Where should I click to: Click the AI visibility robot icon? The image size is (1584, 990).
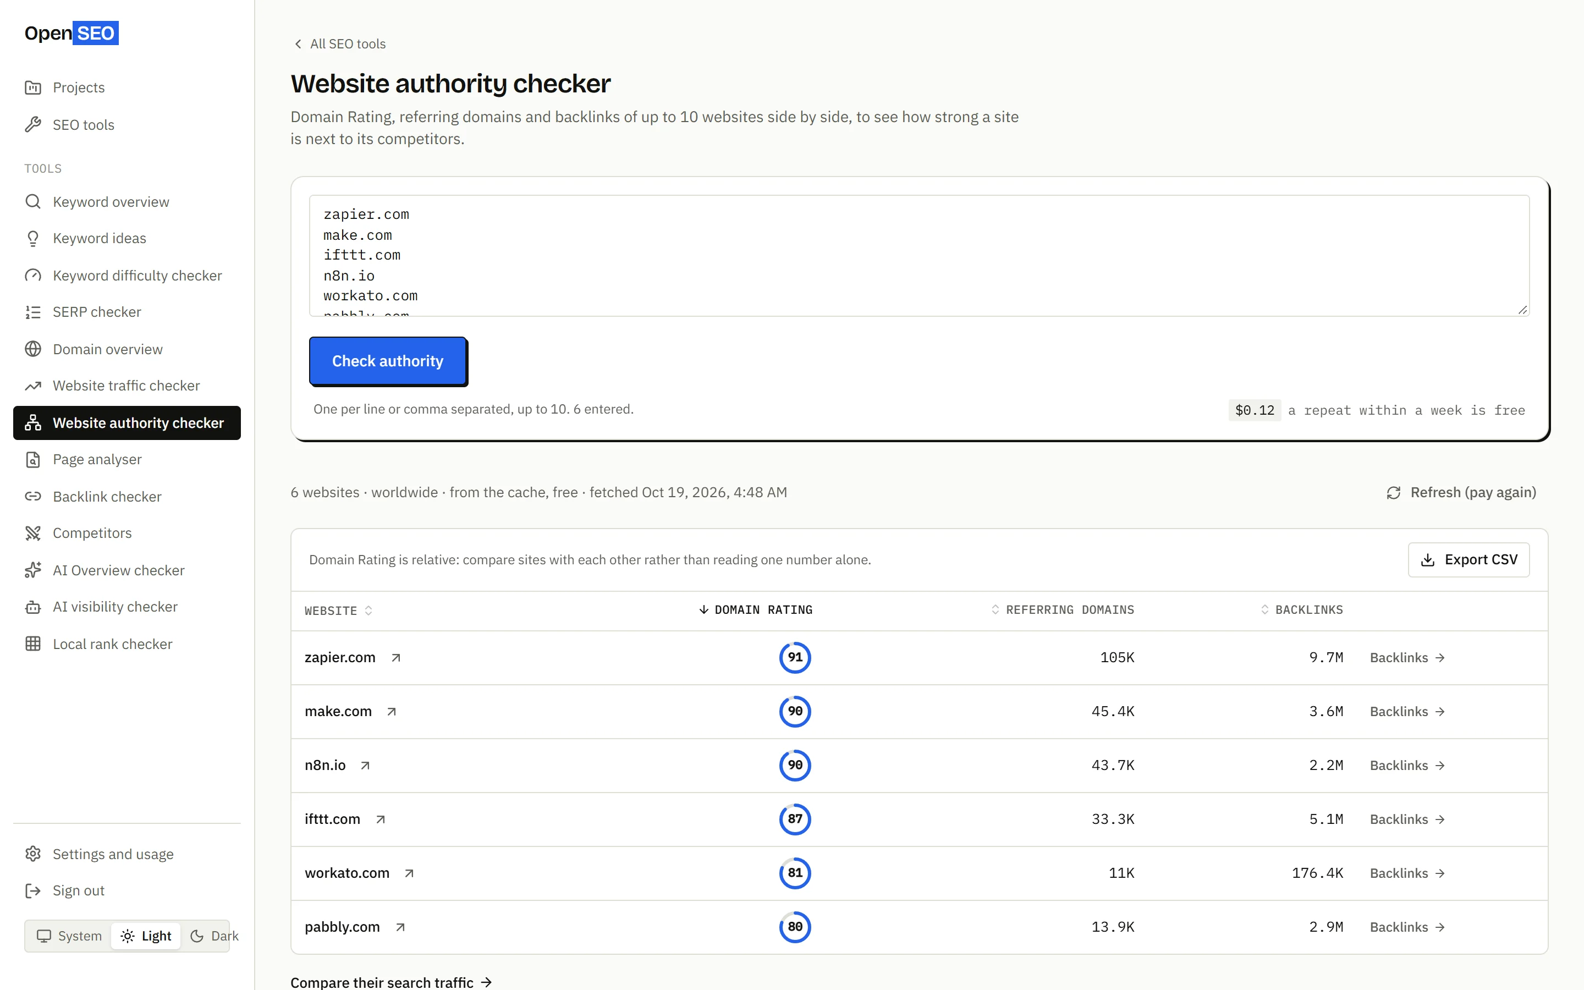coord(33,607)
